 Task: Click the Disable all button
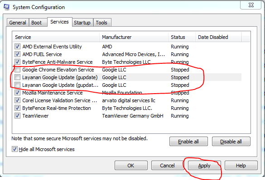pos(231,142)
